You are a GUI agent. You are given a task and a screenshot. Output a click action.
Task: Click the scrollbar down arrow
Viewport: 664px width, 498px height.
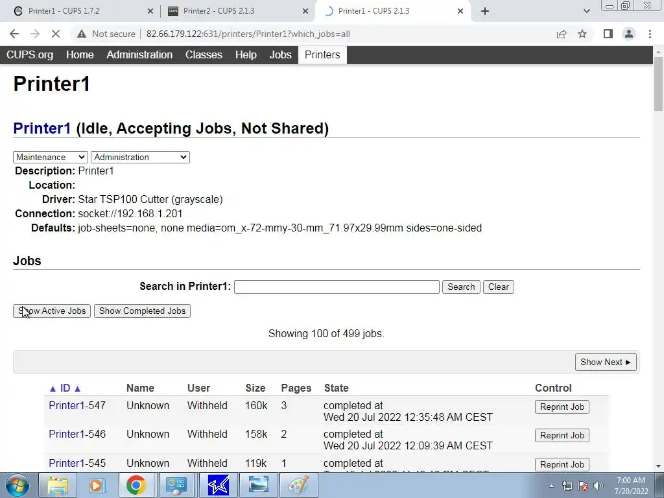(x=658, y=466)
